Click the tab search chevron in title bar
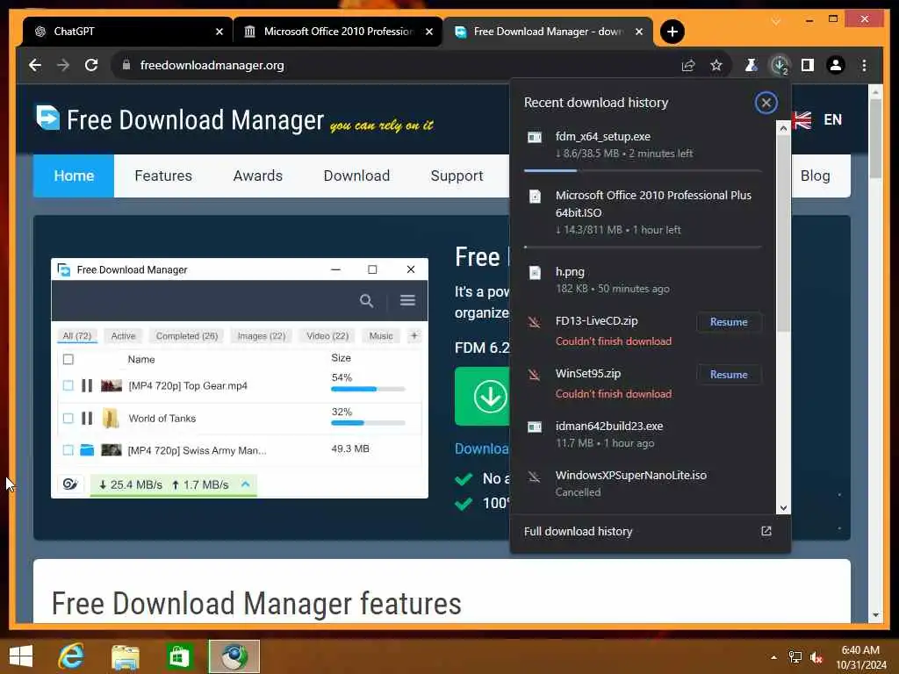This screenshot has height=674, width=899. click(776, 21)
